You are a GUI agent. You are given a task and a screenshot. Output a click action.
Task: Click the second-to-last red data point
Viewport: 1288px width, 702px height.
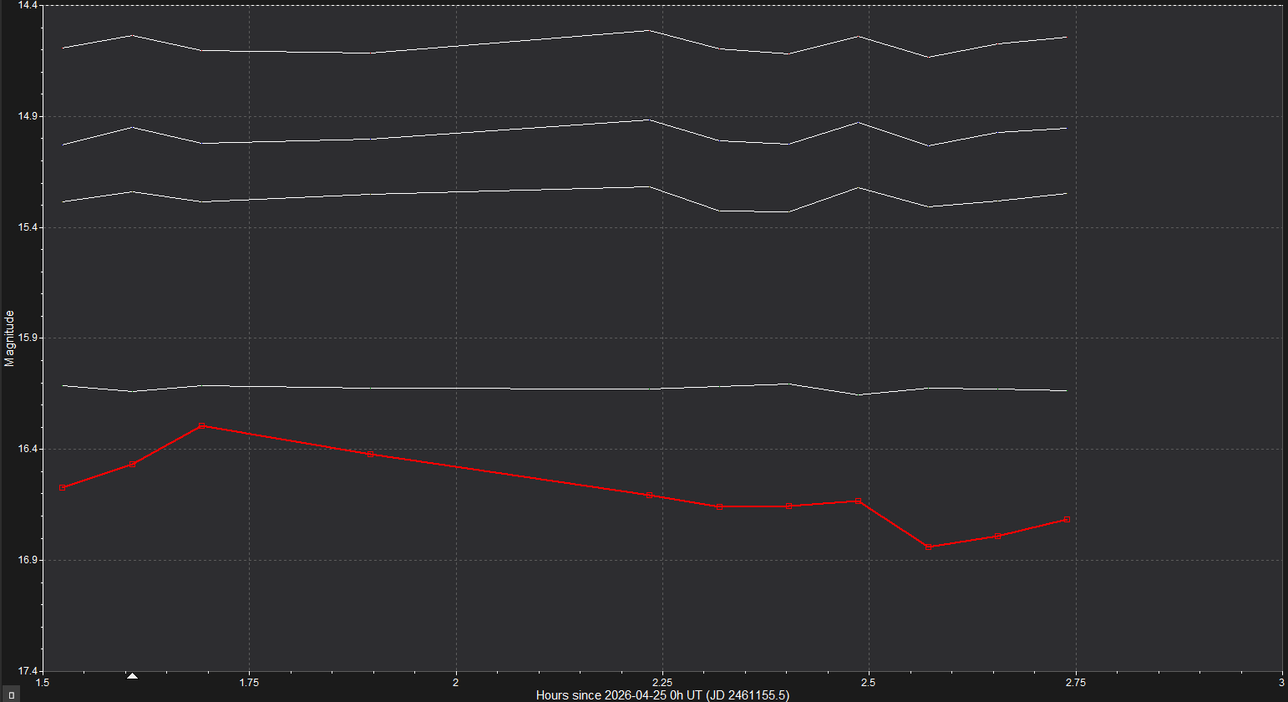pyautogui.click(x=997, y=536)
